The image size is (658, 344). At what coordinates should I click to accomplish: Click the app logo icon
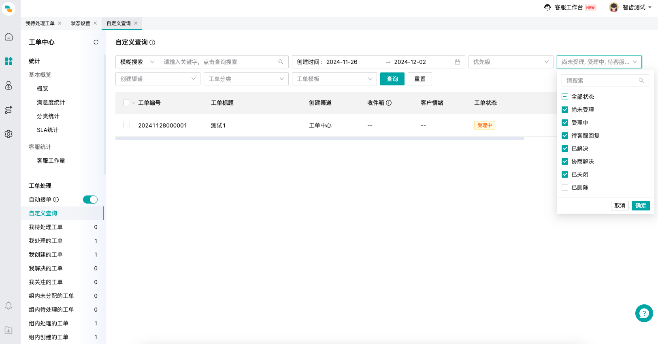click(x=9, y=8)
